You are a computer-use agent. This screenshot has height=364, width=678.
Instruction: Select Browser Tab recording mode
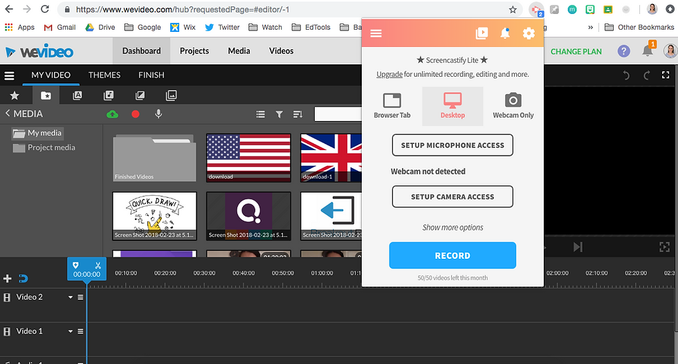pyautogui.click(x=392, y=106)
